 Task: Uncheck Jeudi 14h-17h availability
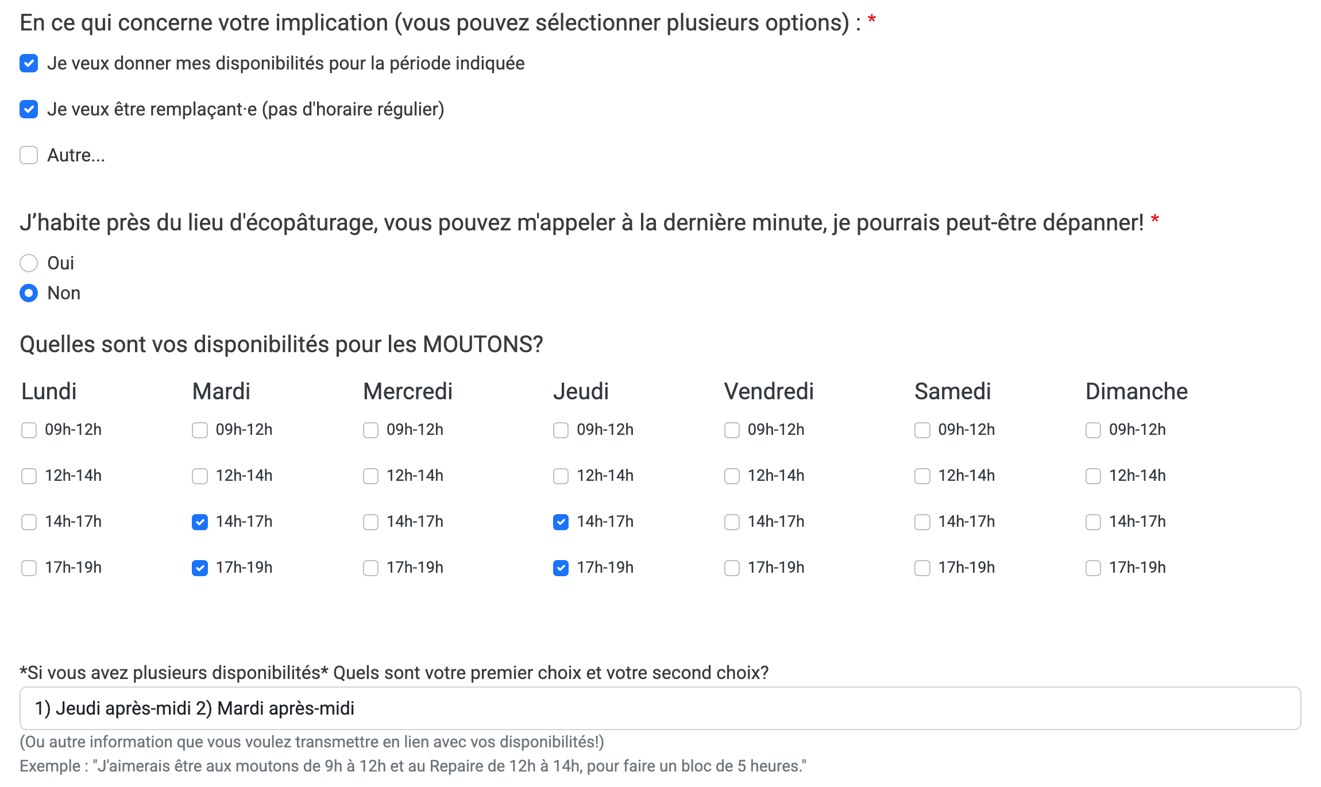(x=561, y=522)
